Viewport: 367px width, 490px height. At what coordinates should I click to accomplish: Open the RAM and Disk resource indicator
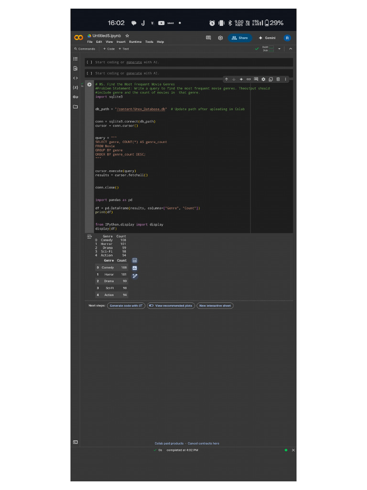coord(268,49)
